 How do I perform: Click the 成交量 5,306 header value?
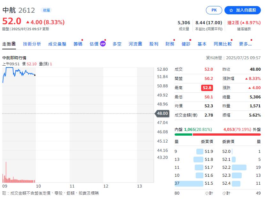tap(184, 23)
